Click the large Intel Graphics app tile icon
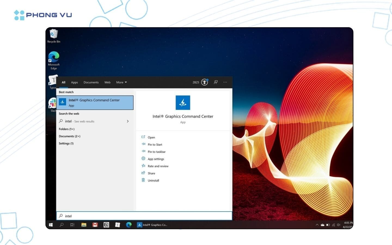 (183, 103)
